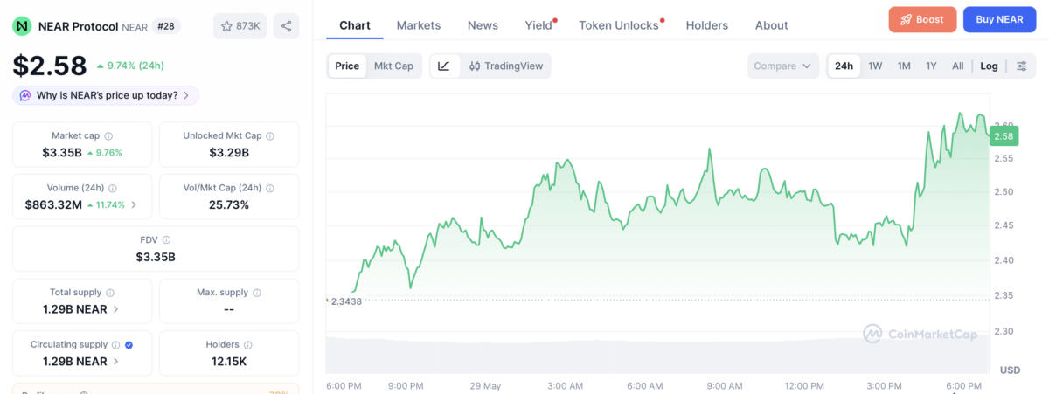Image resolution: width=1049 pixels, height=394 pixels.
Task: Select the 24h time range
Action: click(x=844, y=66)
